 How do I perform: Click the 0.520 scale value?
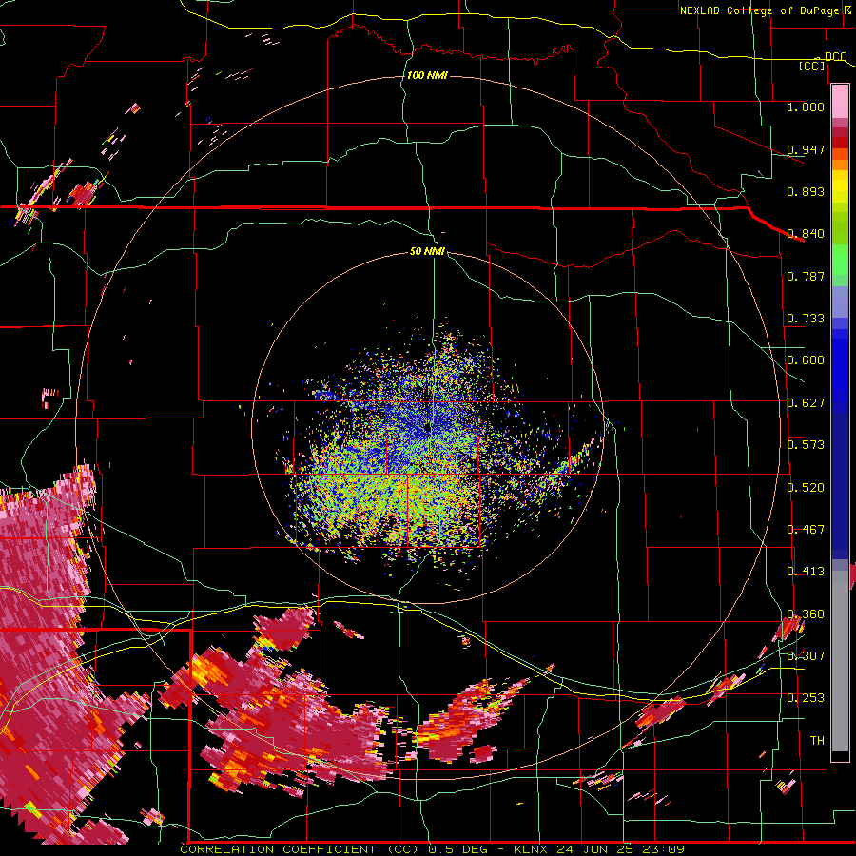(x=806, y=488)
